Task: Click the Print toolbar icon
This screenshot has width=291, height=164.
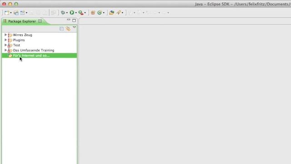Action: pyautogui.click(x=16, y=13)
